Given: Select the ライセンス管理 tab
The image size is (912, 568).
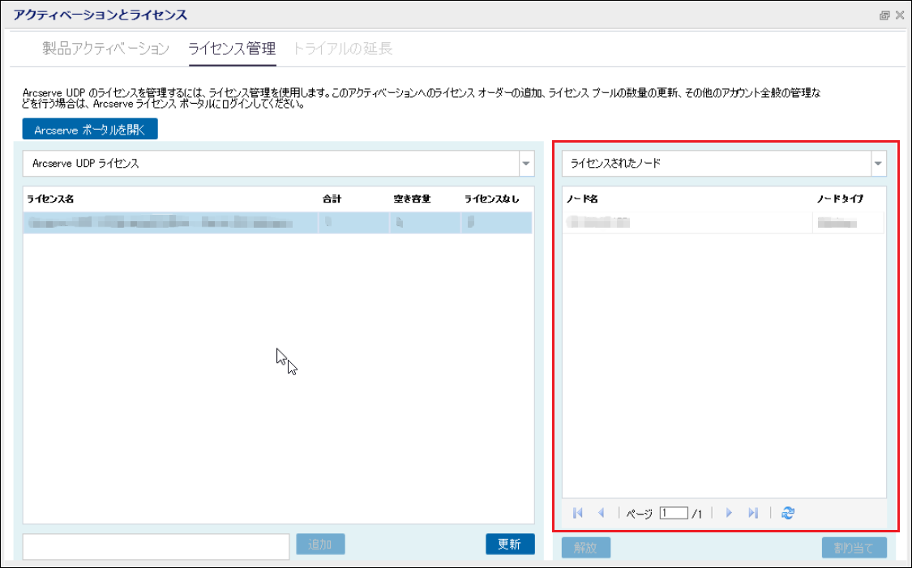Looking at the screenshot, I should [x=232, y=49].
